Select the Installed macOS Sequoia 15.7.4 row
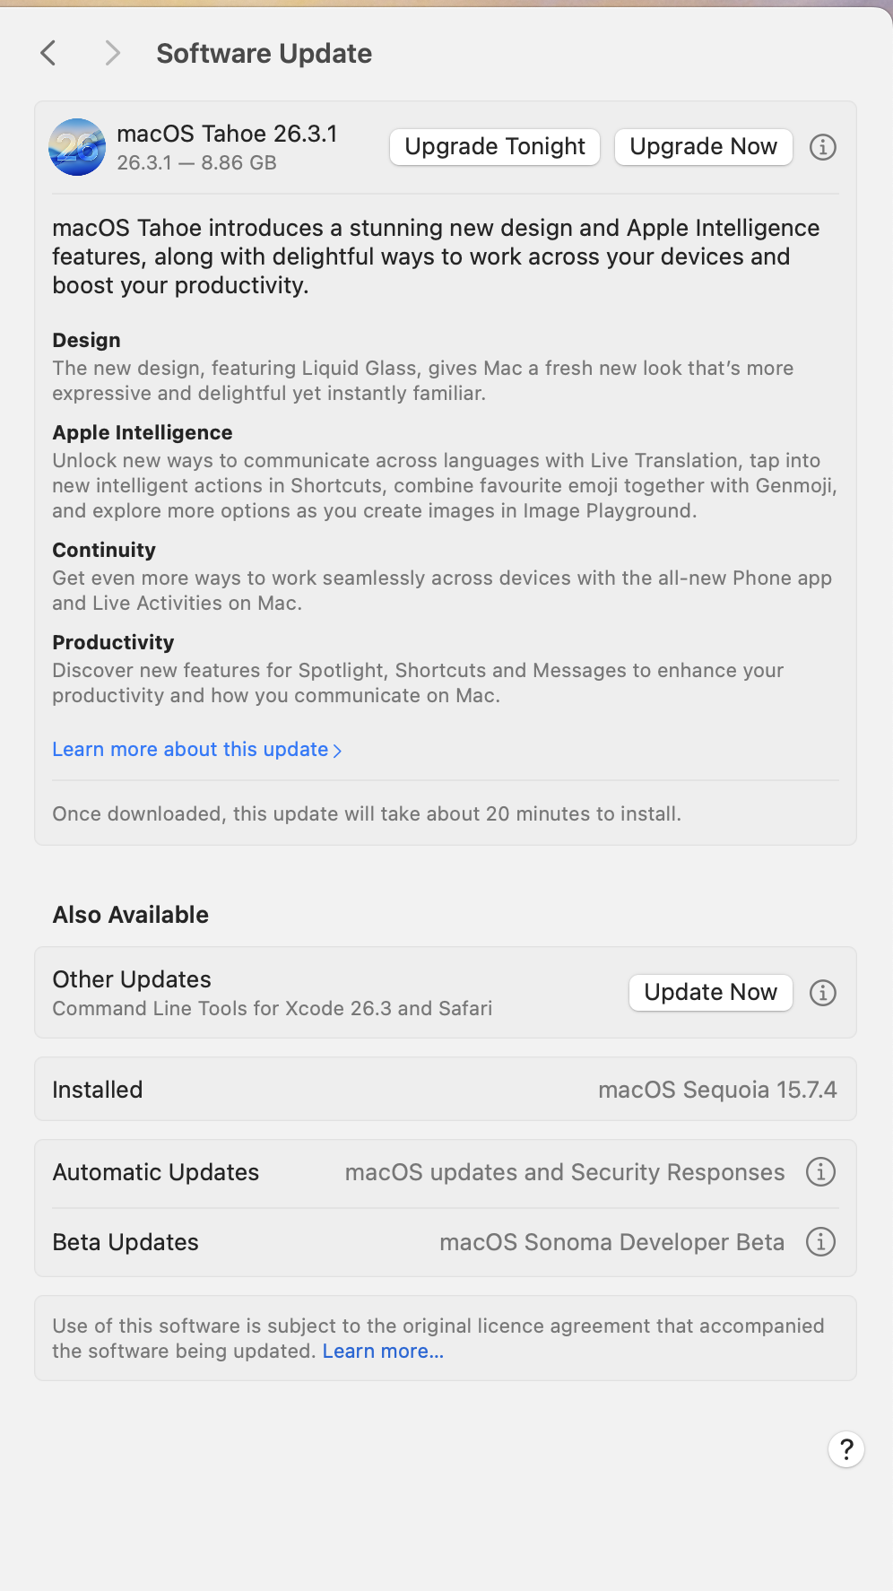Image resolution: width=893 pixels, height=1591 pixels. click(445, 1090)
